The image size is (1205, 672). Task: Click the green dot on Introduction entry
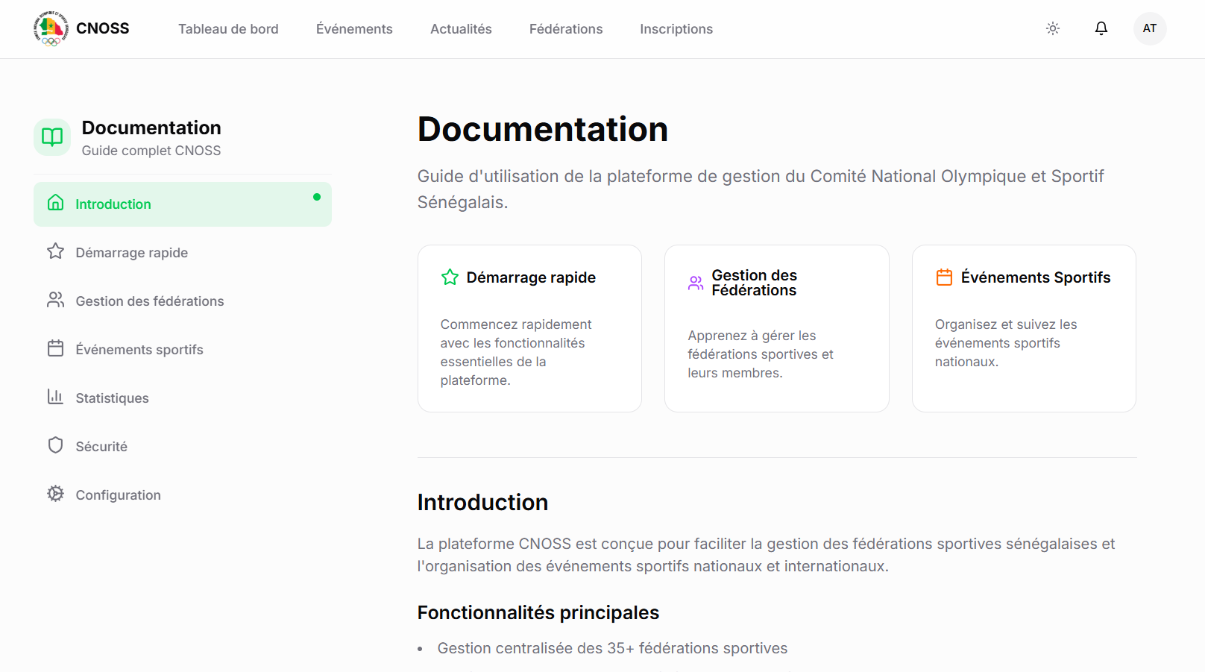click(317, 197)
